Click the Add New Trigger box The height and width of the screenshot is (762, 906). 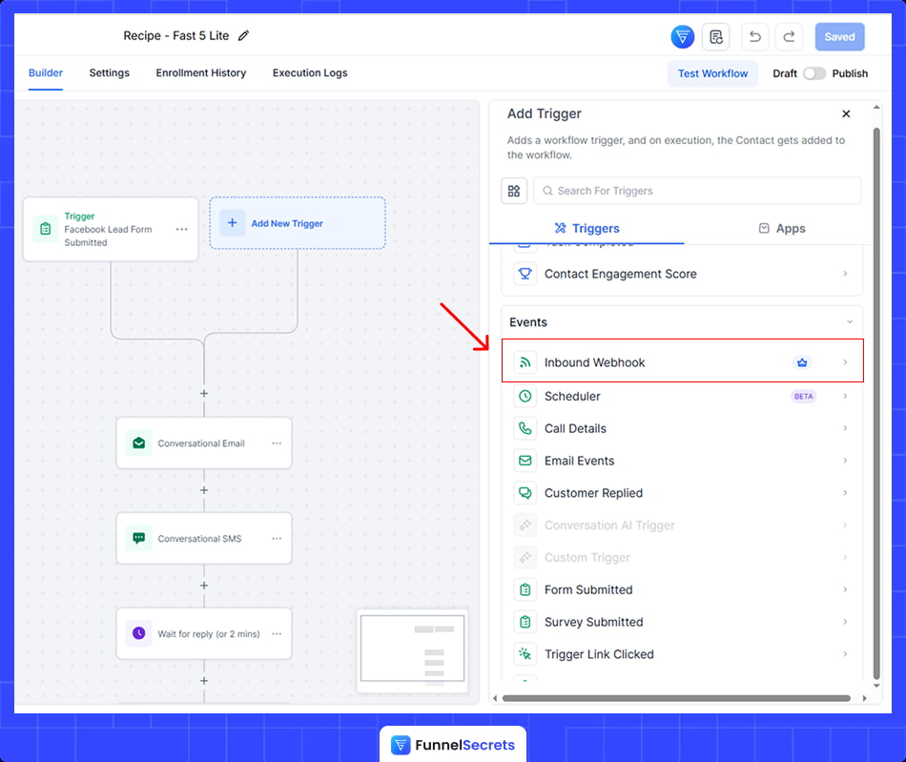[298, 223]
